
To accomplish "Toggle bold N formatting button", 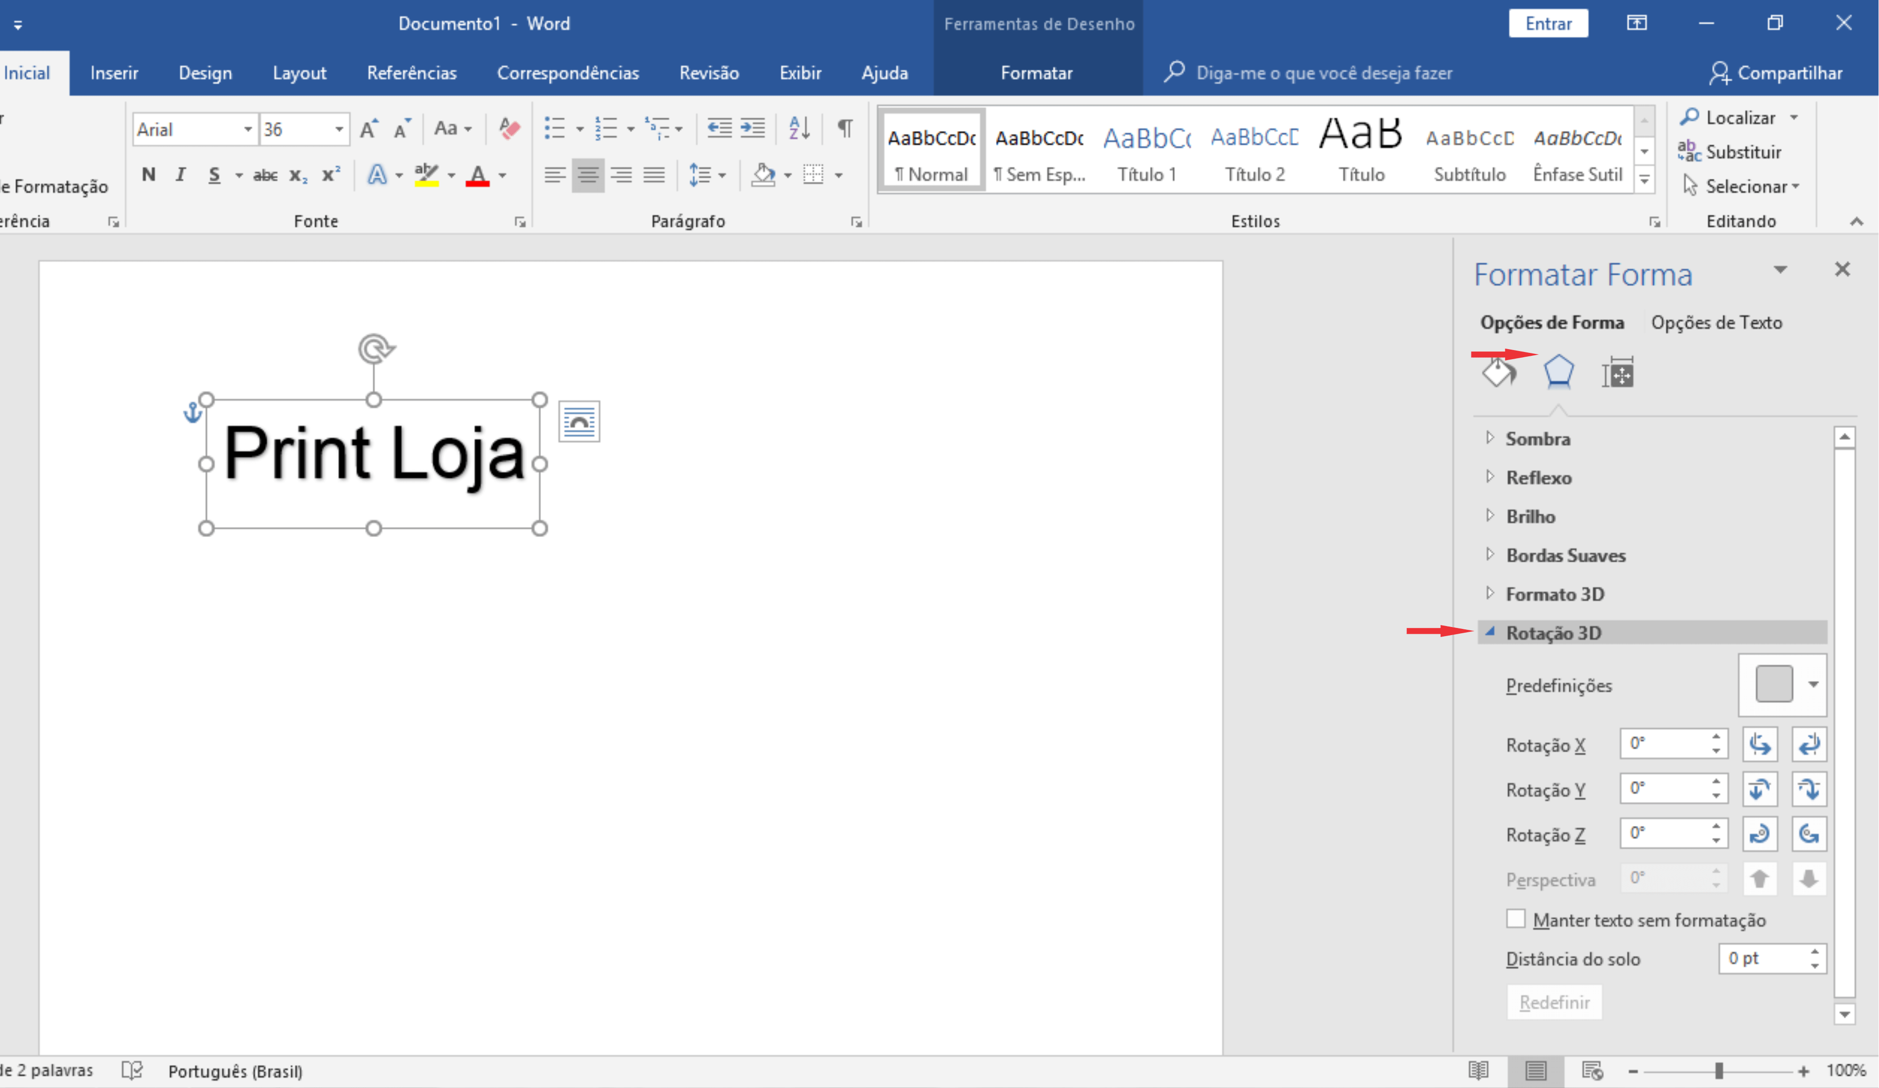I will click(x=148, y=175).
